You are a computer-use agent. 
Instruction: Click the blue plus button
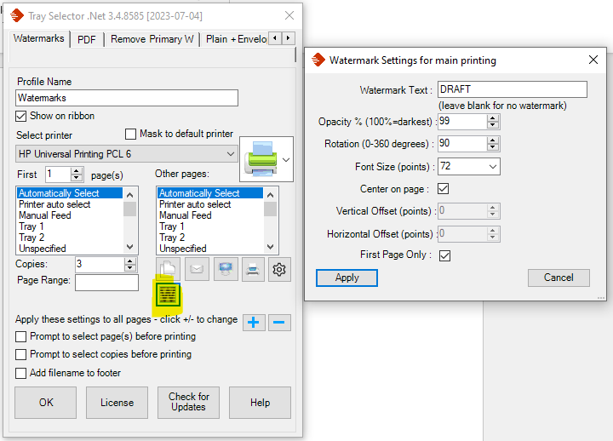point(254,322)
